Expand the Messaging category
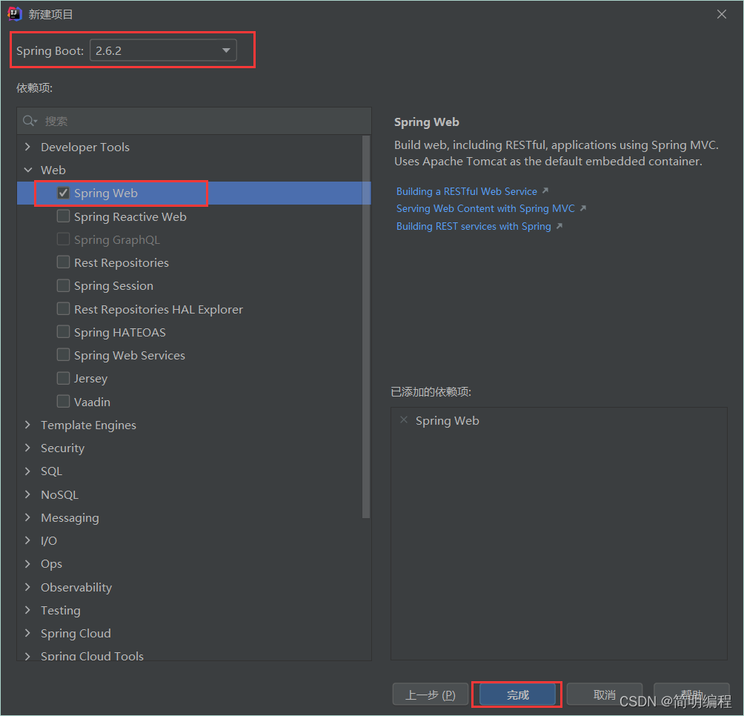This screenshot has height=716, width=744. (27, 517)
